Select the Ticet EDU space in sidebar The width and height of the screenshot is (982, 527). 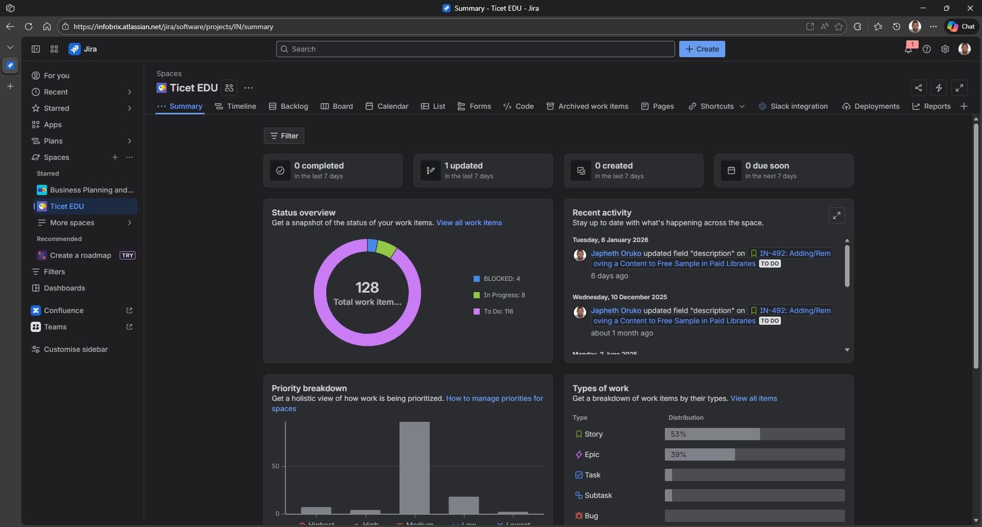85,206
